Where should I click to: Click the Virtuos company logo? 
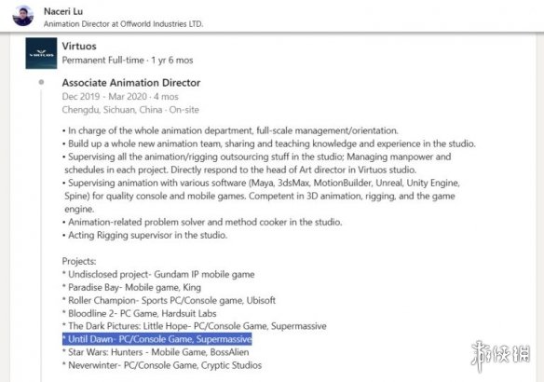tap(41, 53)
